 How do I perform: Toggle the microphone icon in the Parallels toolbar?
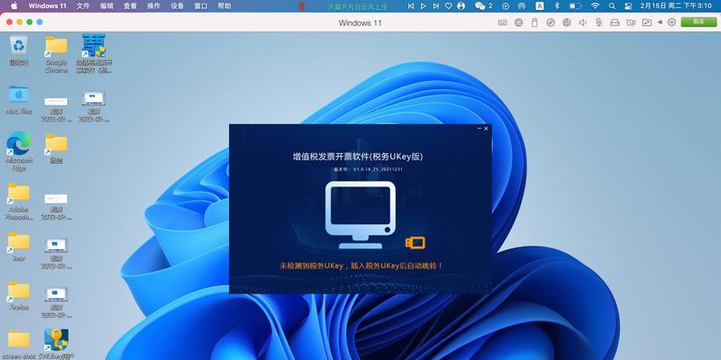pos(598,22)
